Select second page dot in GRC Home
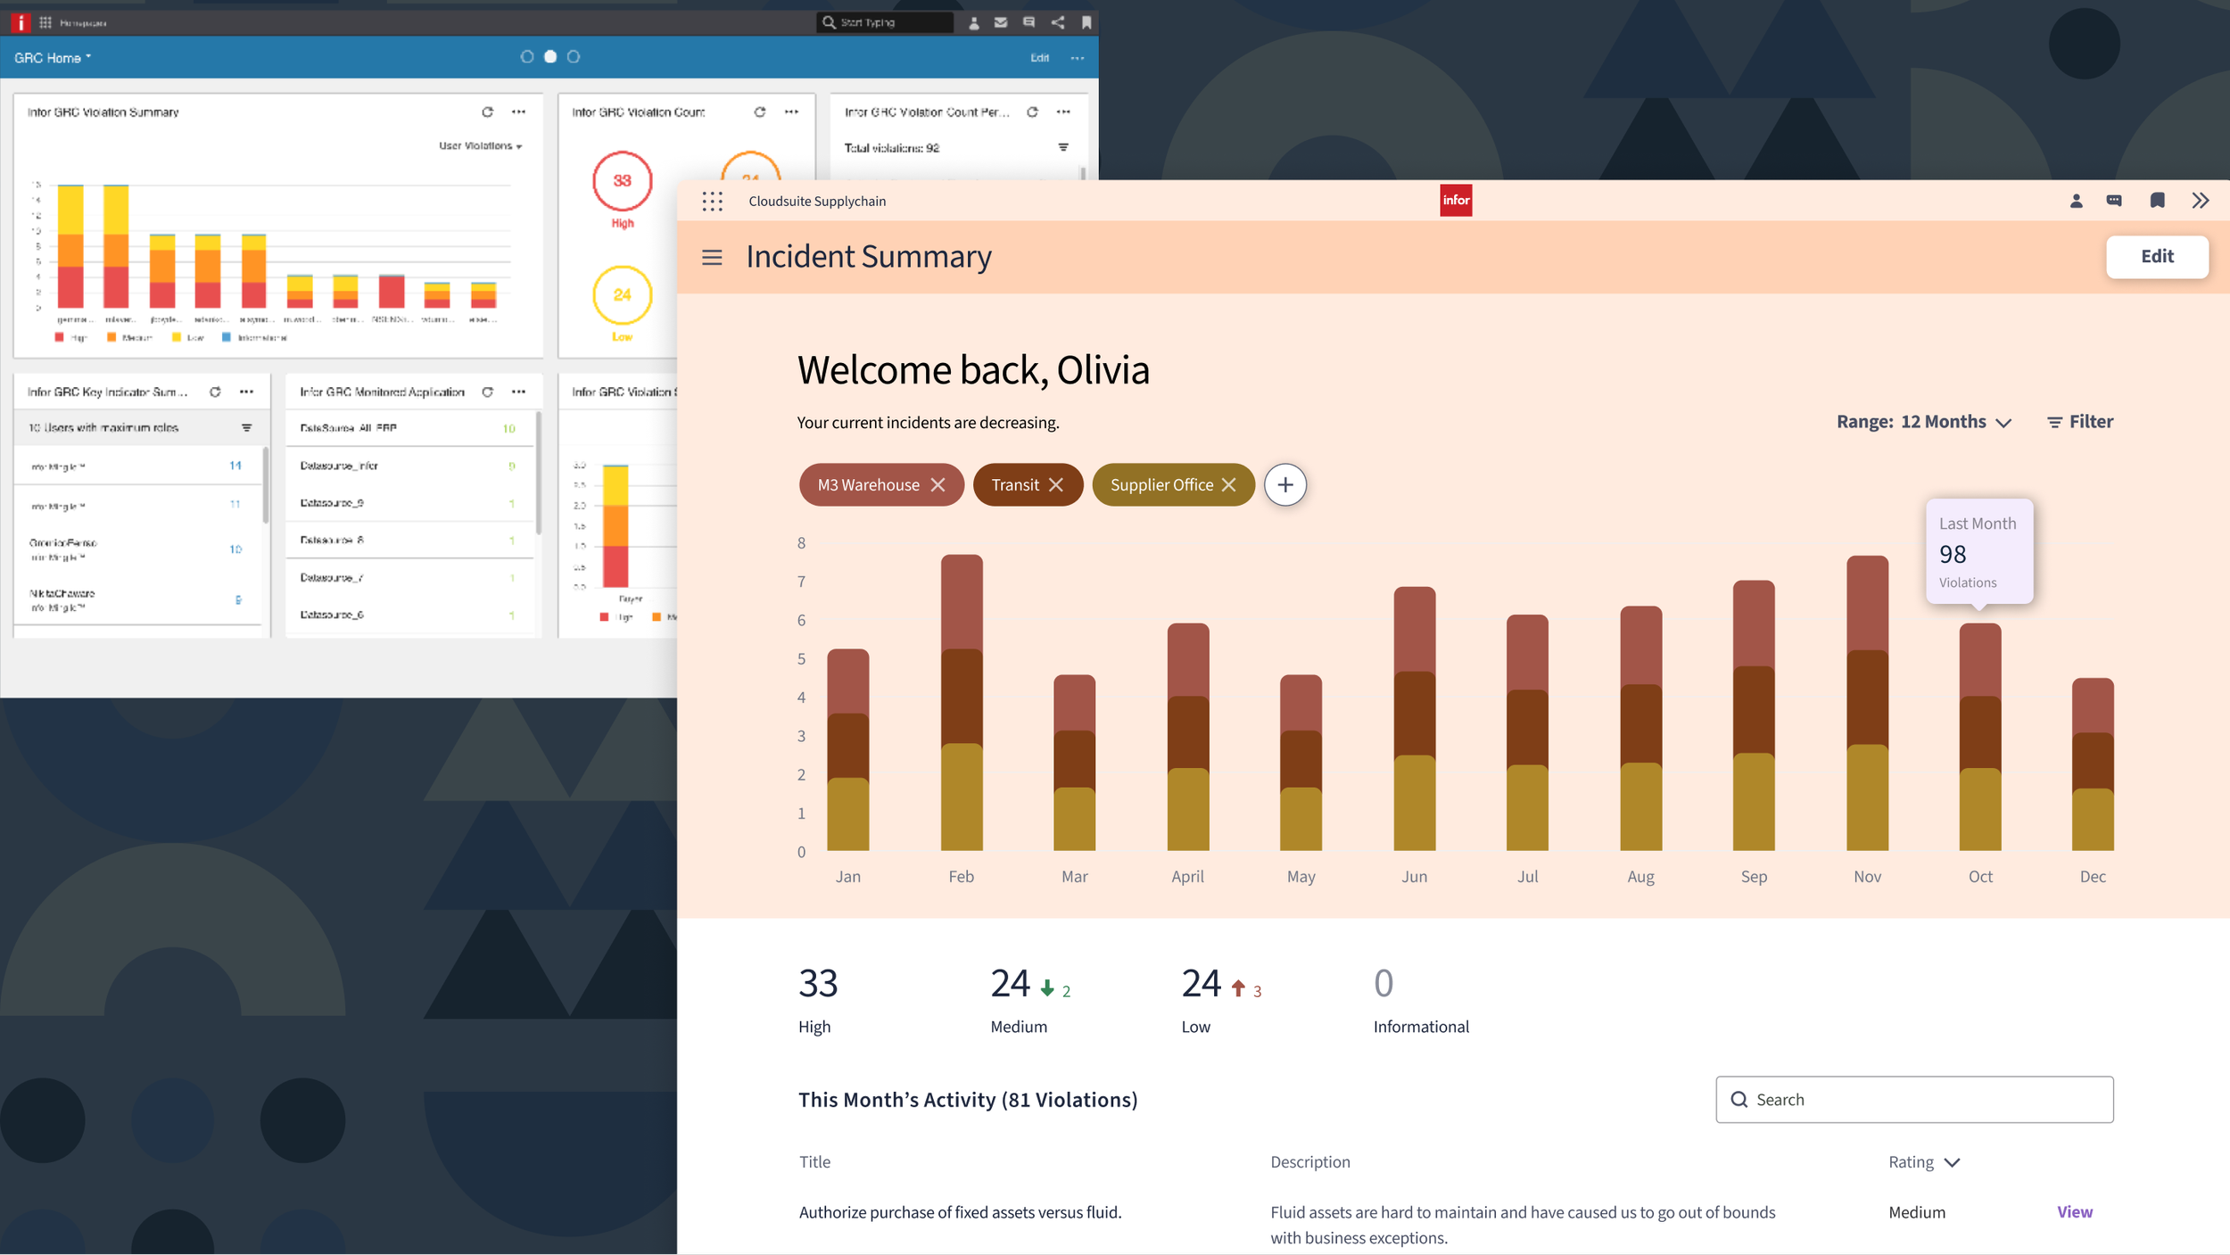Image resolution: width=2230 pixels, height=1255 pixels. (x=549, y=56)
